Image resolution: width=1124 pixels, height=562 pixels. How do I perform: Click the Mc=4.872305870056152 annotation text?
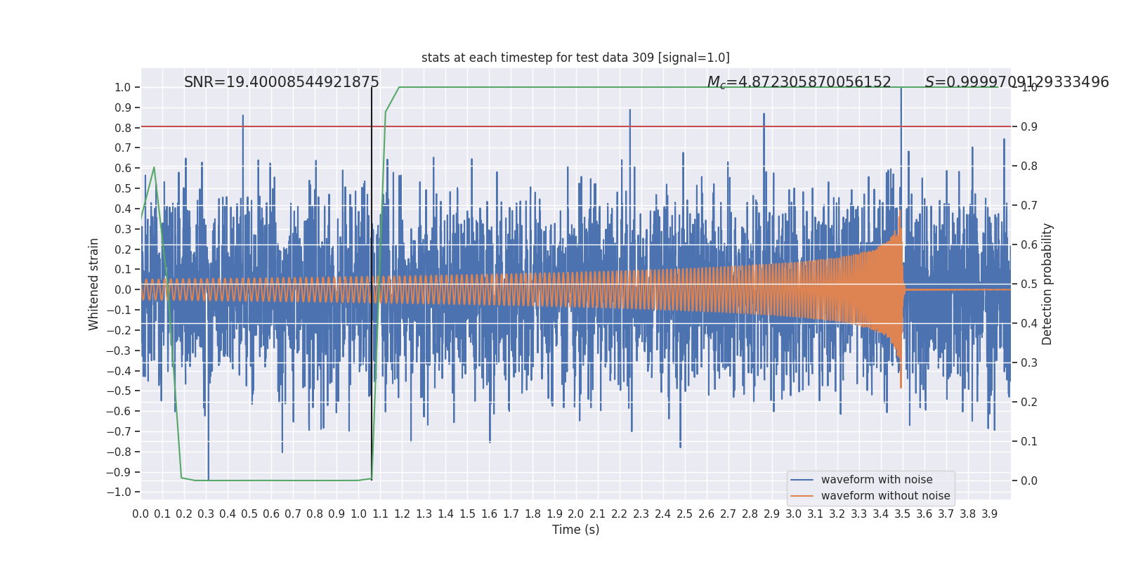pyautogui.click(x=799, y=83)
